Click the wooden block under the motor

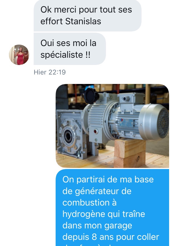[x=130, y=153]
